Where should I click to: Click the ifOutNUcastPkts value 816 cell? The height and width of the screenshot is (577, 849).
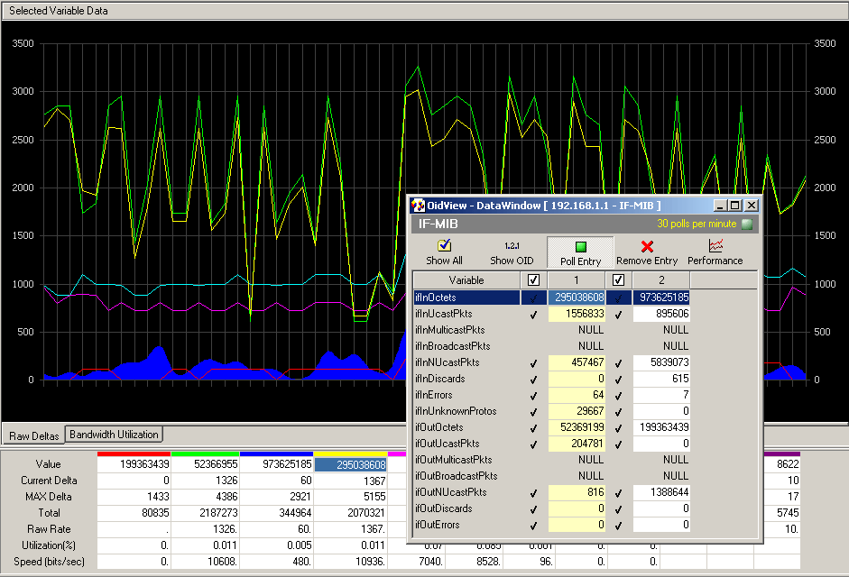coord(576,492)
